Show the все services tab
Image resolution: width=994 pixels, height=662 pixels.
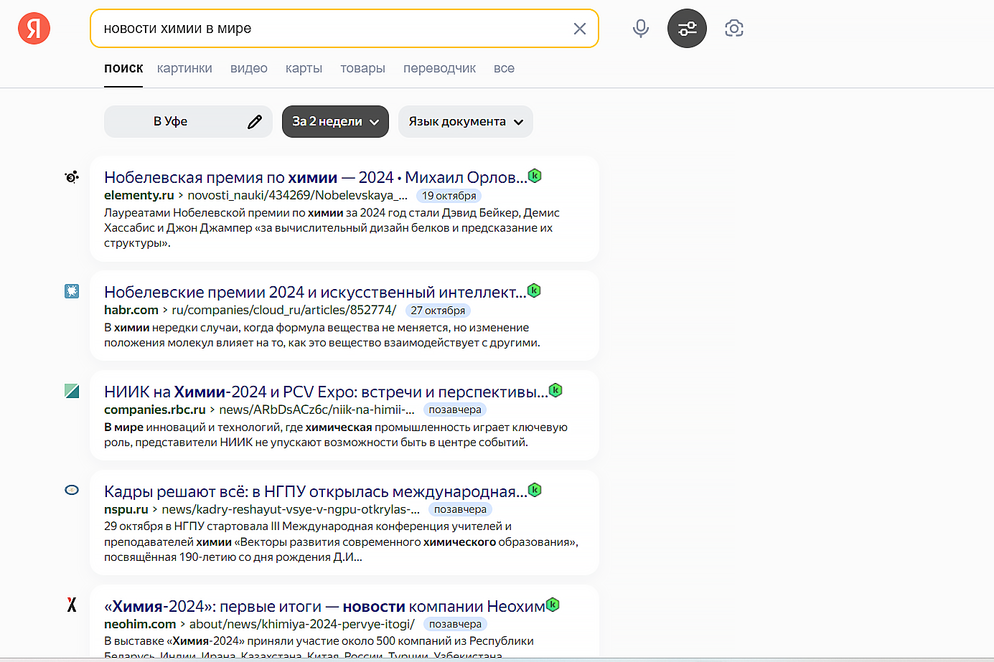pyautogui.click(x=504, y=68)
